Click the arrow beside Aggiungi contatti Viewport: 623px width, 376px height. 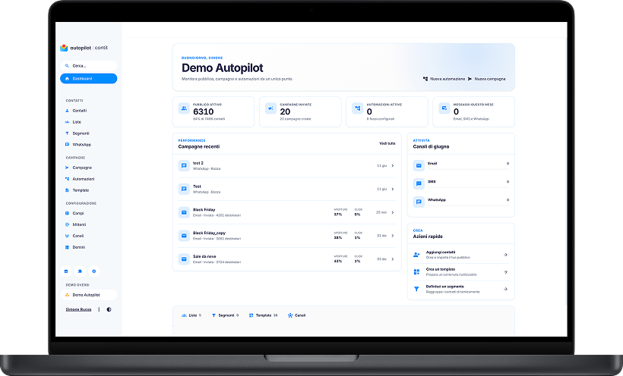(x=505, y=255)
